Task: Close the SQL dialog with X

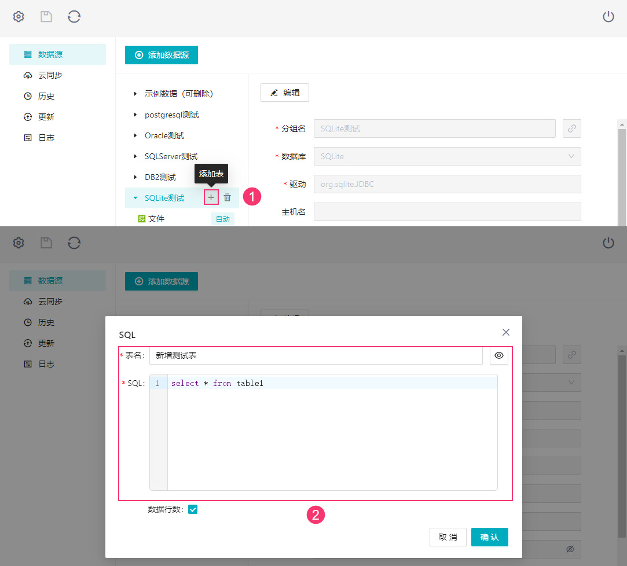Action: (x=506, y=332)
